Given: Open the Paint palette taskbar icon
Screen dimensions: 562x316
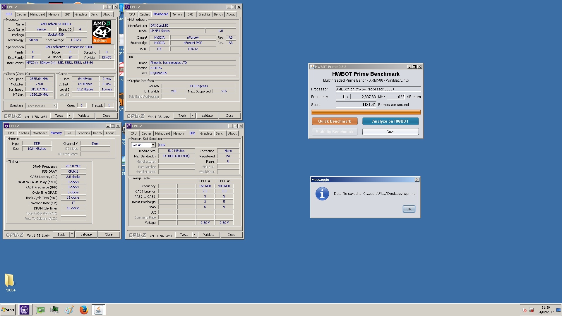Looking at the screenshot, I should (69, 310).
